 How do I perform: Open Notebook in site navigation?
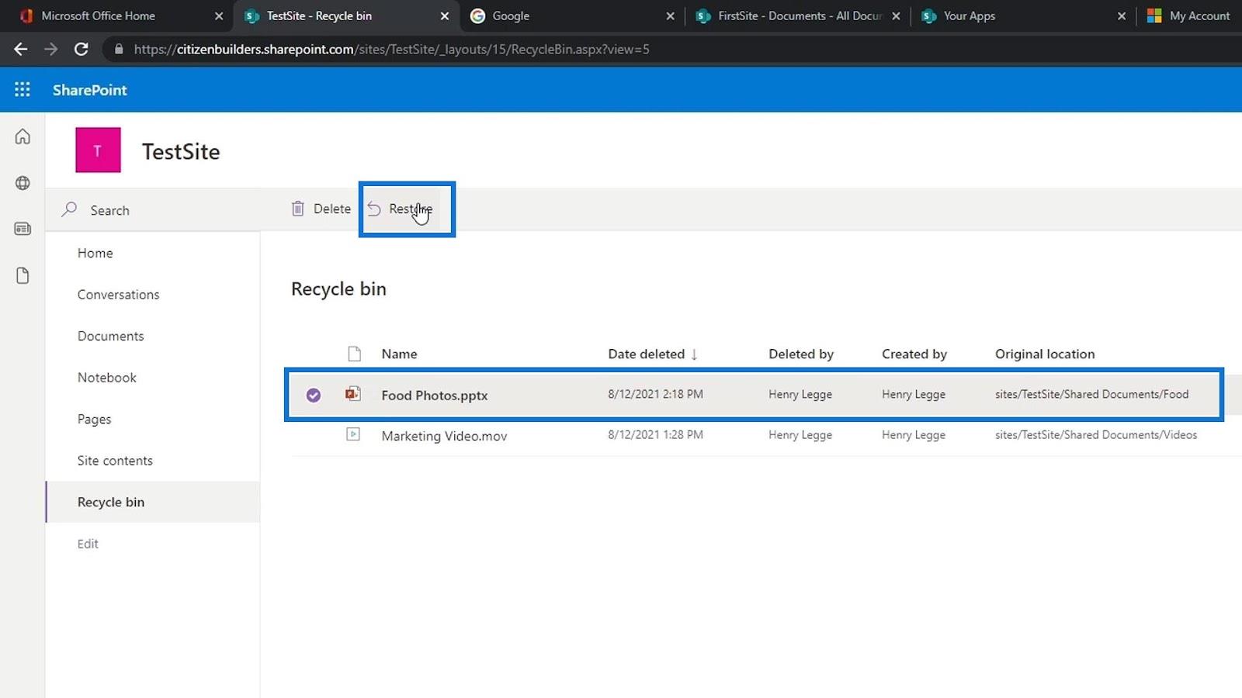pyautogui.click(x=107, y=378)
